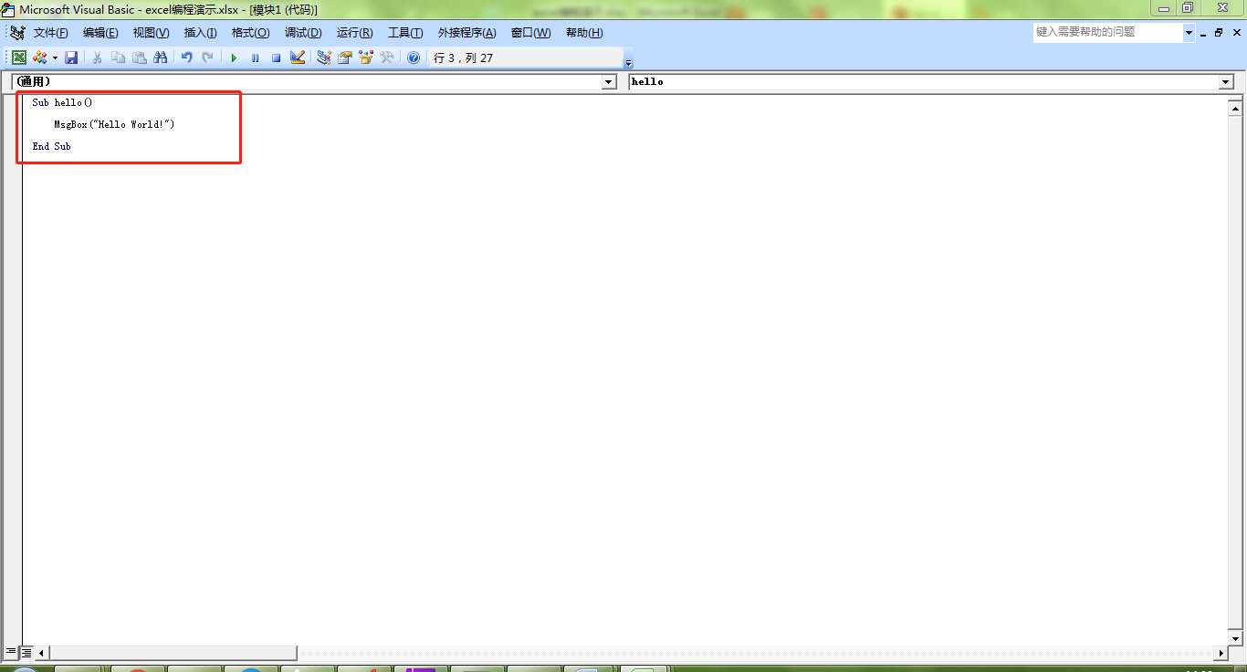Click the vertical scrollbar up arrow

[1235, 109]
